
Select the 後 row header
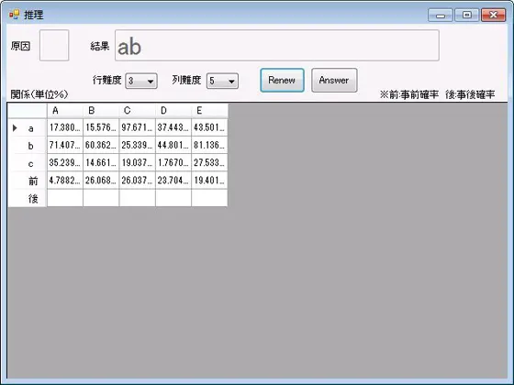click(28, 198)
